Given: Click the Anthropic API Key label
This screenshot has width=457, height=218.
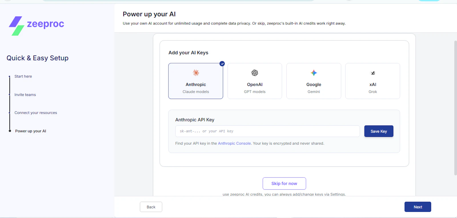Looking at the screenshot, I should [x=195, y=120].
